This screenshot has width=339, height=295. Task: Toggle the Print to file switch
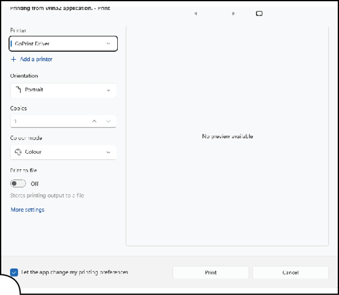click(x=18, y=184)
